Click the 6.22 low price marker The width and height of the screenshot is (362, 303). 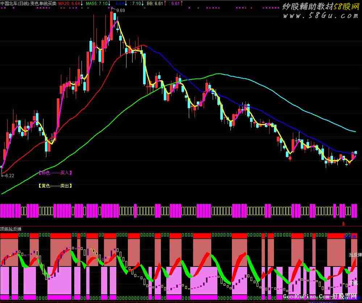pos(9,176)
